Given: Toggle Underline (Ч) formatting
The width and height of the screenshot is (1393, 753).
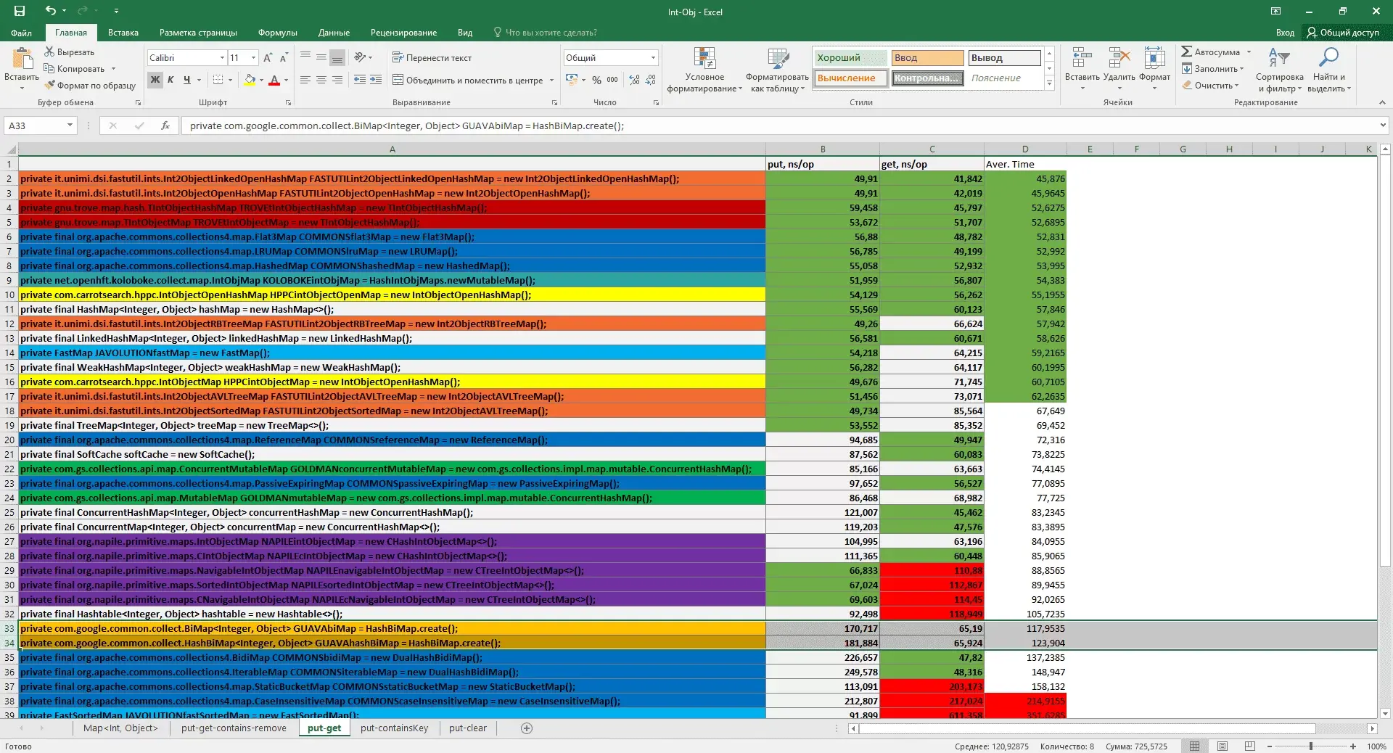Looking at the screenshot, I should point(187,80).
